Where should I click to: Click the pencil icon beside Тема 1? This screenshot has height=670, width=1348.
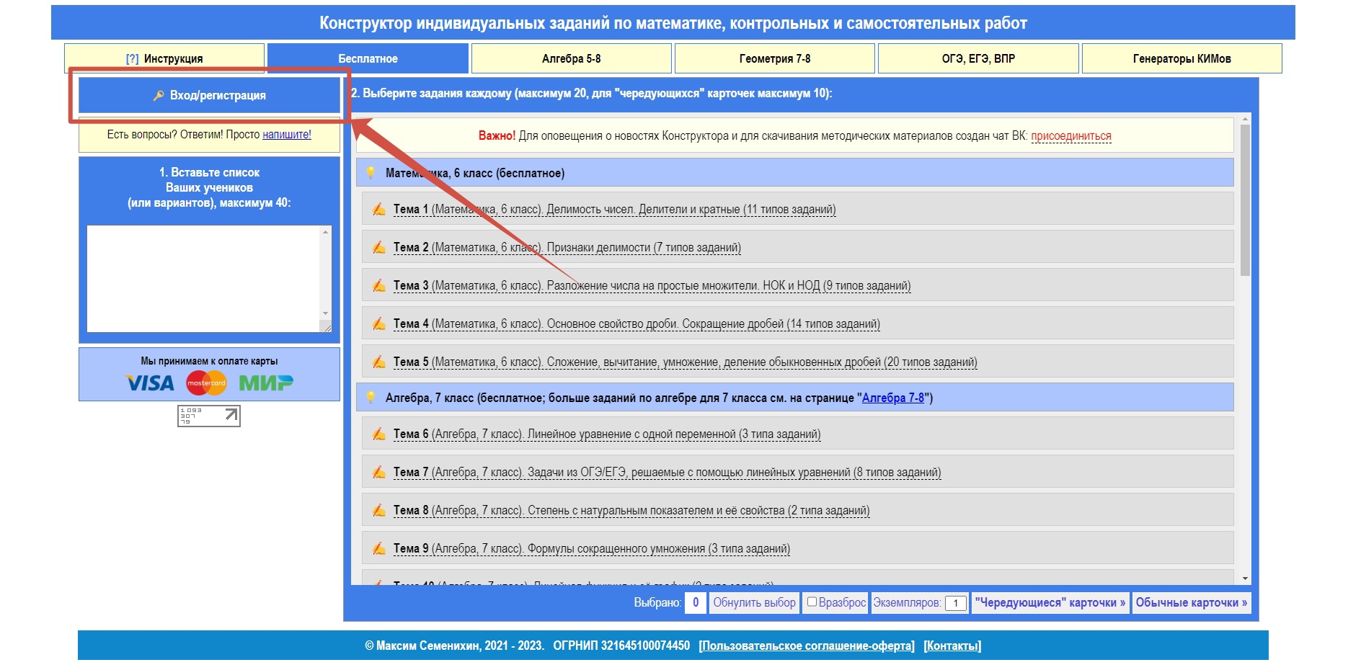(378, 210)
